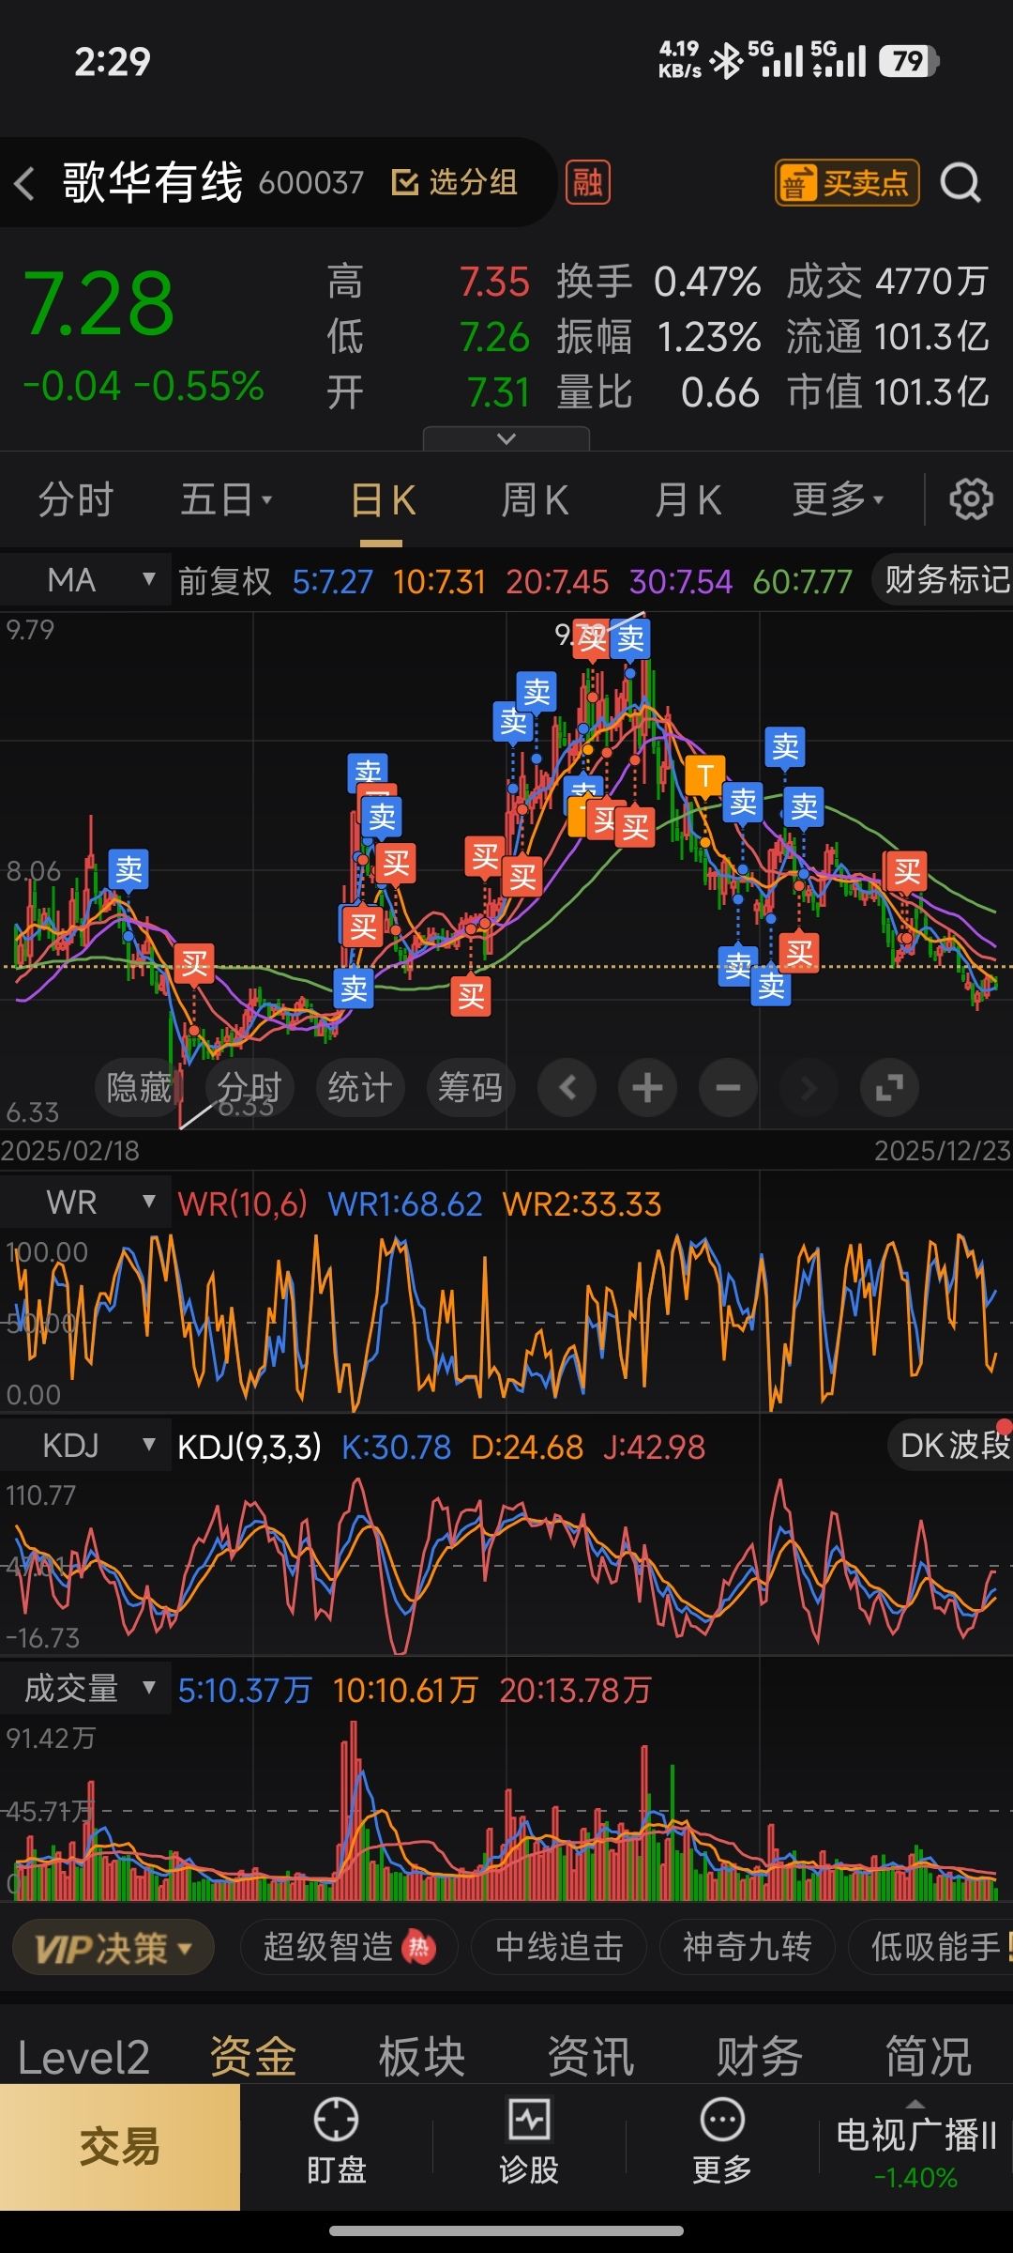Zoom out chart with minus icon
Viewport: 1013px width, 2253px height.
[x=728, y=1088]
